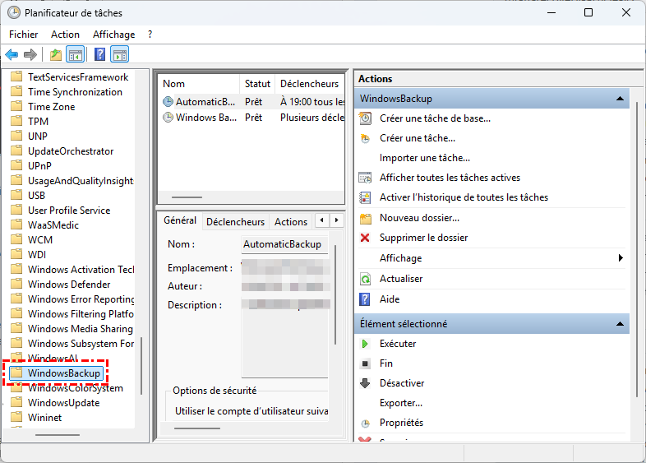Image resolution: width=646 pixels, height=463 pixels.
Task: Collapse the WindowsBackup actions section
Action: (x=620, y=99)
